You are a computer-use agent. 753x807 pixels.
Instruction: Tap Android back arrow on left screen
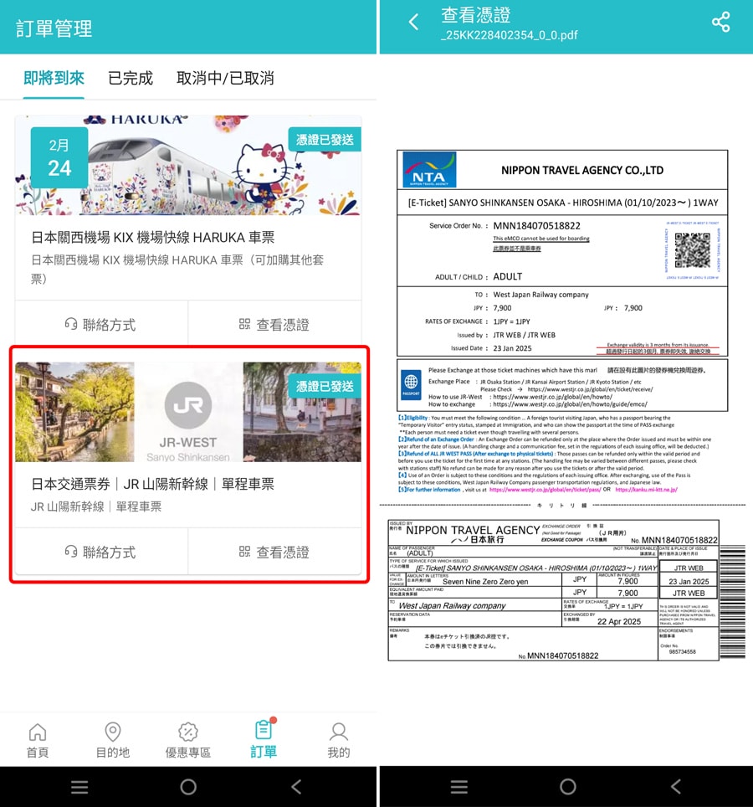(x=295, y=786)
